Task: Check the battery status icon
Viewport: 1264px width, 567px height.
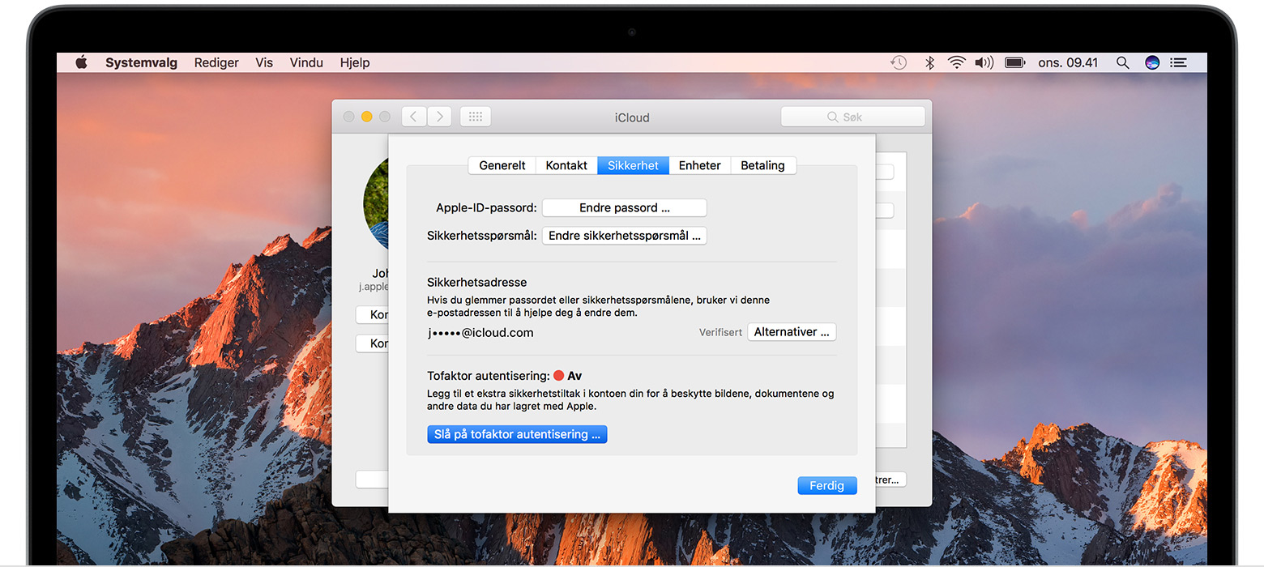Action: pos(1014,62)
